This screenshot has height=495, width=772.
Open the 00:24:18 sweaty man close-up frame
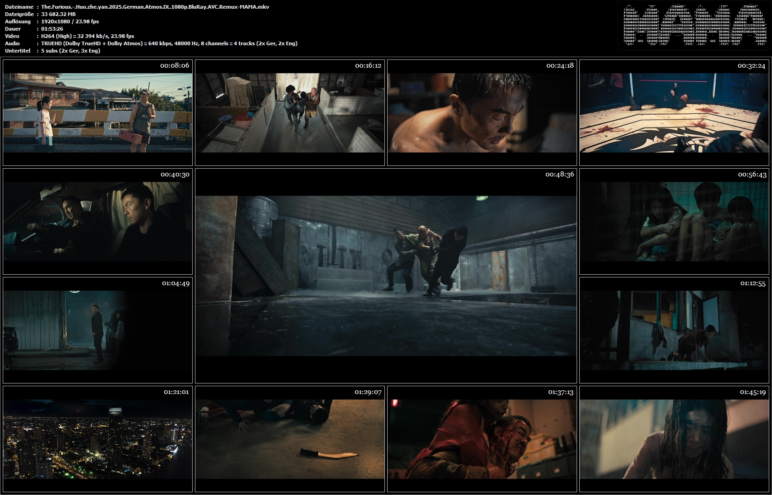tap(482, 112)
